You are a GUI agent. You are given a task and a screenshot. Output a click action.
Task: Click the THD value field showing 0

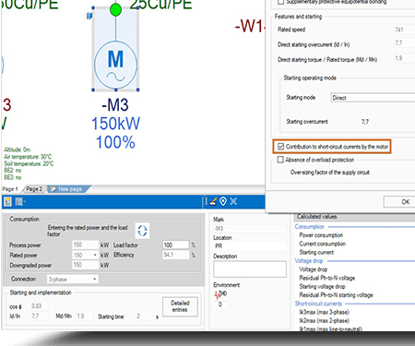(220, 304)
